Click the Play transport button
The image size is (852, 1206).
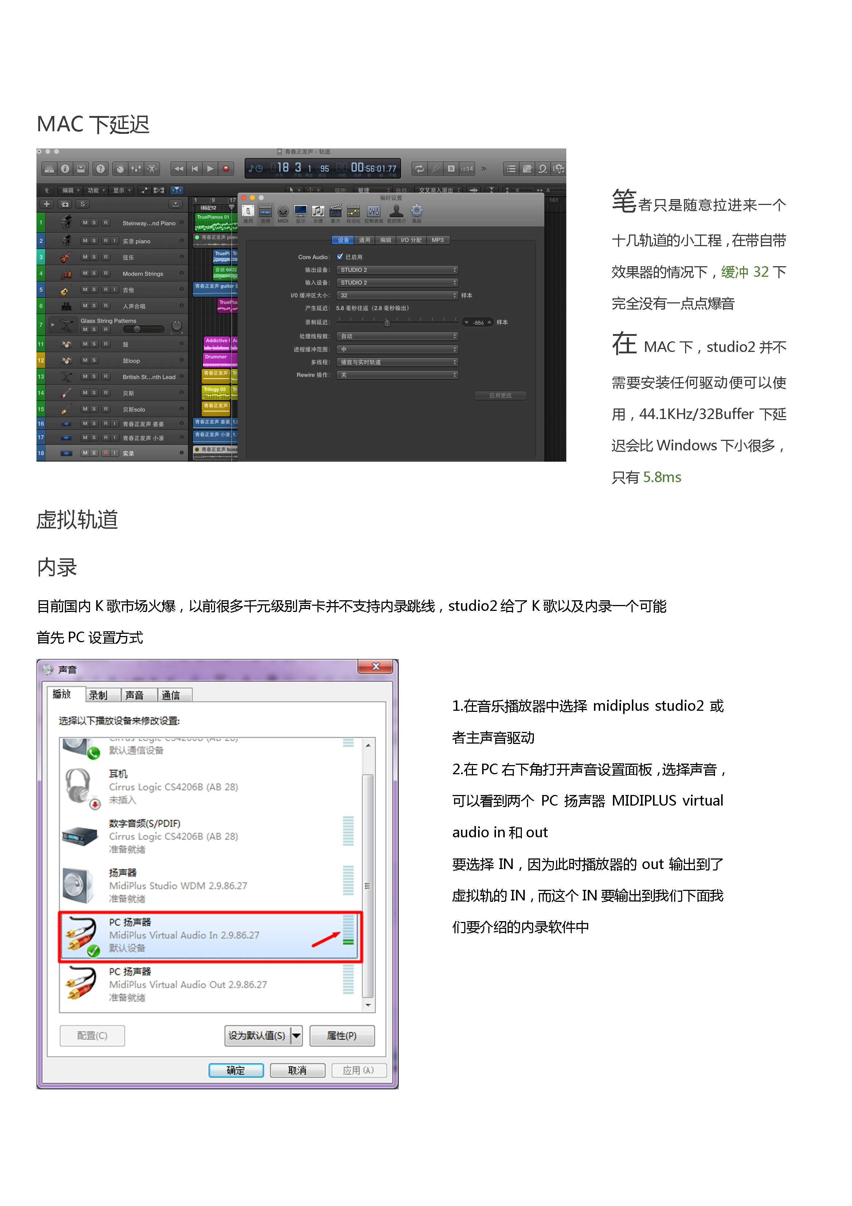(x=210, y=168)
